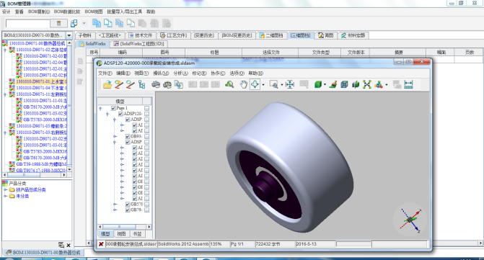Click the first blue copy icon in BOM toolbar
Viewport: 484px width, 260px height.
point(97,23)
